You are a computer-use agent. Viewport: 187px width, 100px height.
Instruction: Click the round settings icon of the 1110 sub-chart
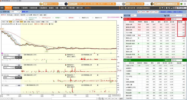coord(2,65)
